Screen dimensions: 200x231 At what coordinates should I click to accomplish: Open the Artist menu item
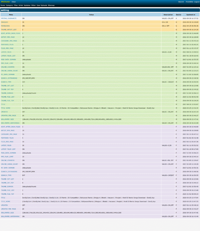[x=21, y=6]
